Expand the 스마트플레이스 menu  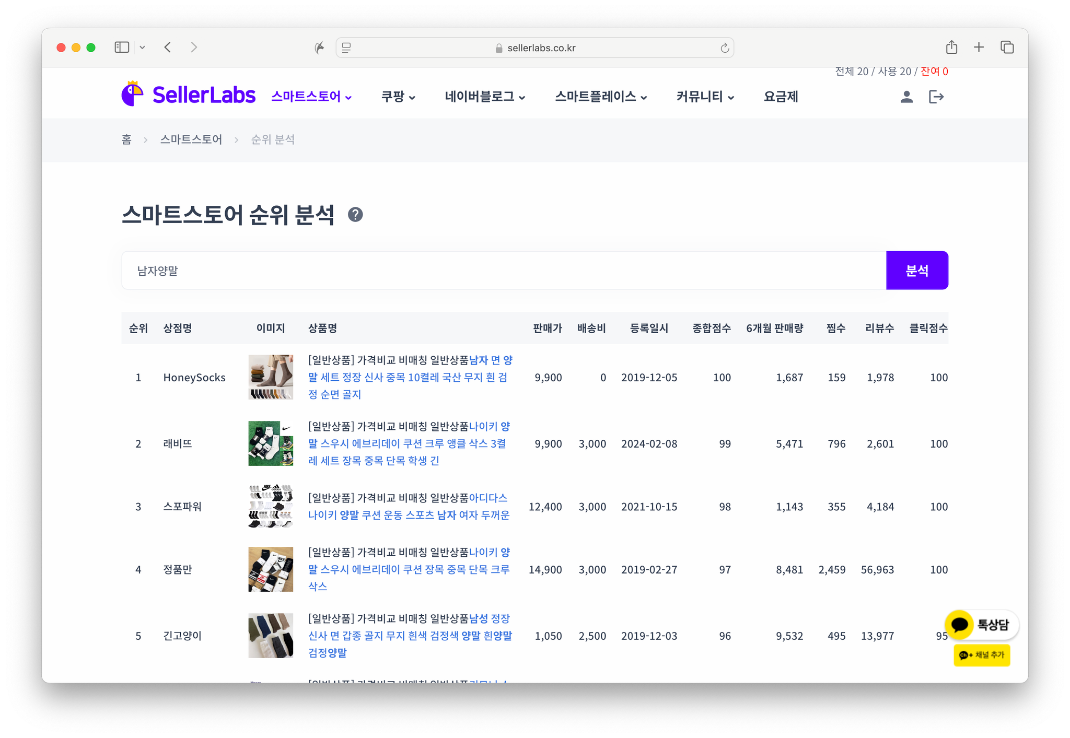601,97
